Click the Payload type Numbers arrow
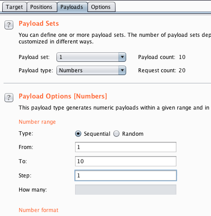This screenshot has width=211, height=216. click(122, 71)
